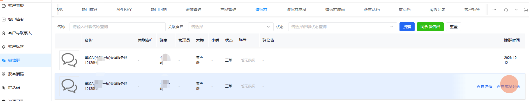Switch to the 热门推荐 tab
Image resolution: width=529 pixels, height=101 pixels.
(90, 9)
